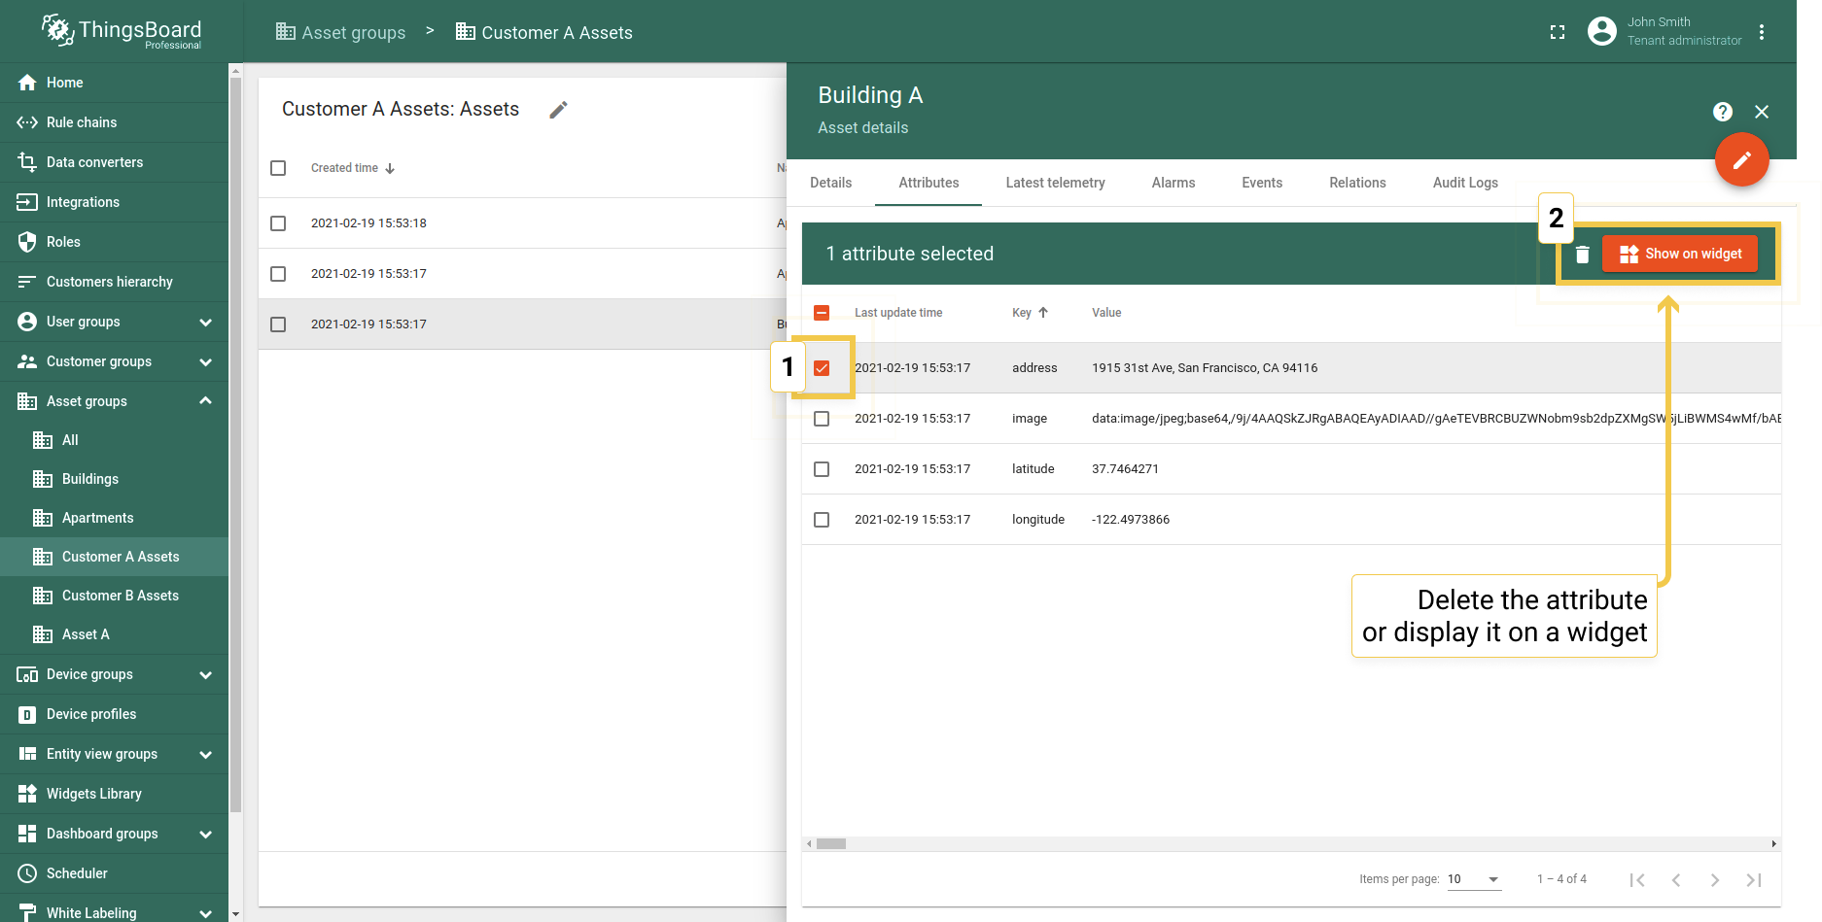Switch to the Alarms tab
The width and height of the screenshot is (1822, 922).
tap(1174, 183)
